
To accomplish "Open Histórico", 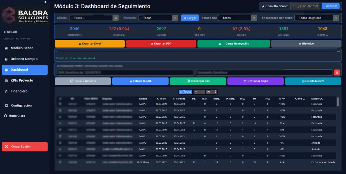I will [306, 44].
